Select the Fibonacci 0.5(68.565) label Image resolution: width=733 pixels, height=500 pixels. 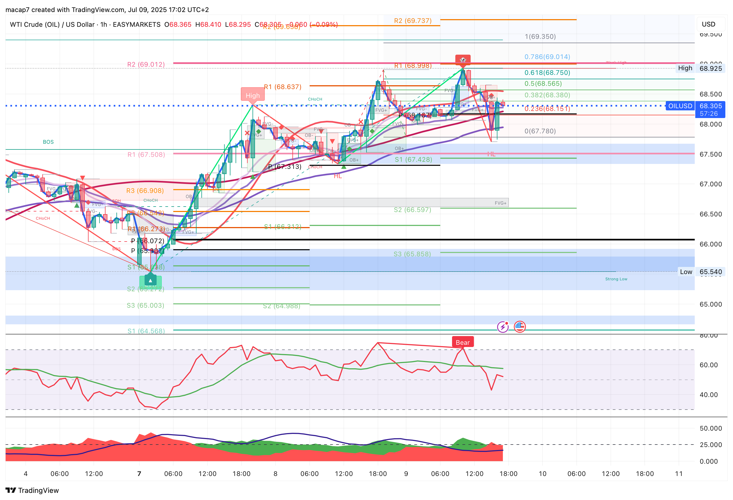[543, 84]
